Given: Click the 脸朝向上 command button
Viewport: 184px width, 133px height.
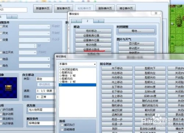Looking at the screenshot, I should [x=150, y=82].
